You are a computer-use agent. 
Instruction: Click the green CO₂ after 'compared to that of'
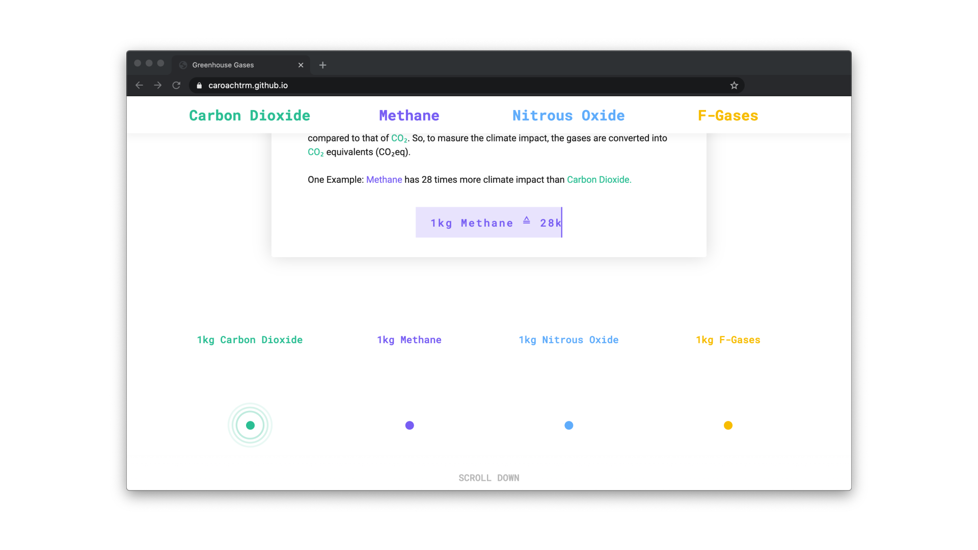click(x=399, y=139)
